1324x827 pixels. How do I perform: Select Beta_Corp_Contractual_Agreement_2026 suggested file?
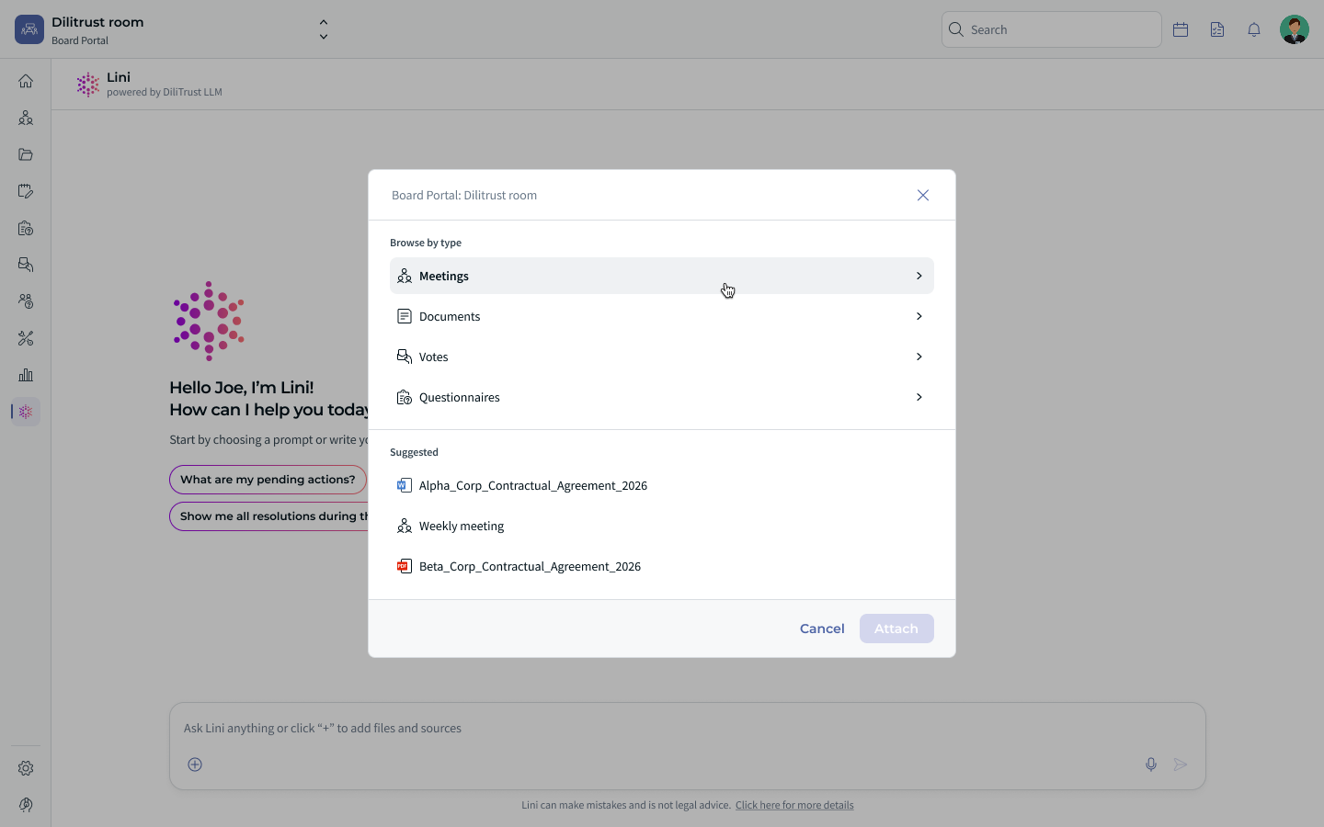662,566
